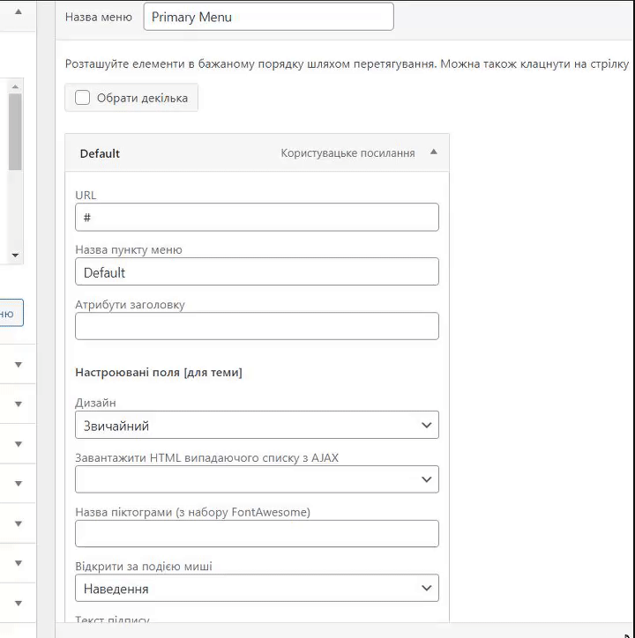This screenshot has width=635, height=638.
Task: Tick the 'Обрати декілька' checkbox
Action: tap(83, 98)
